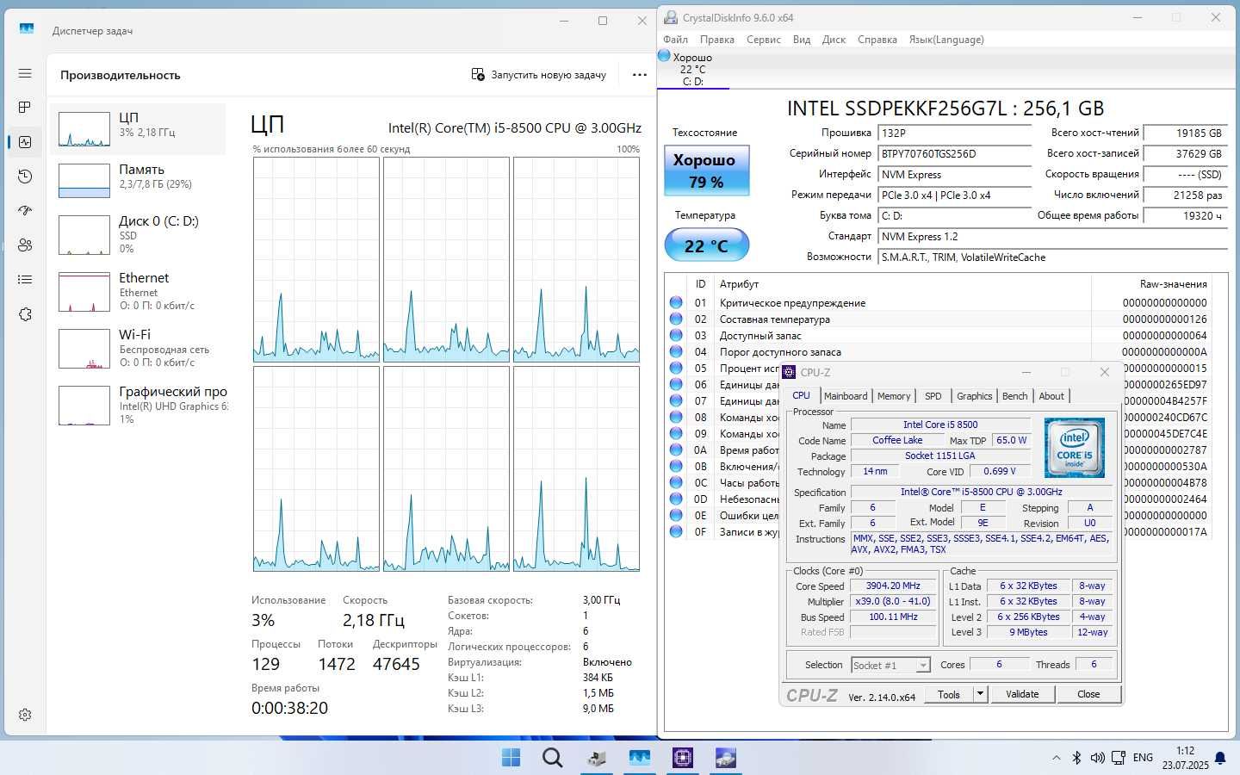Screen dimensions: 1240x775
Task: Select Диск 0 (C: D:) in performance list
Action: pyautogui.click(x=138, y=234)
